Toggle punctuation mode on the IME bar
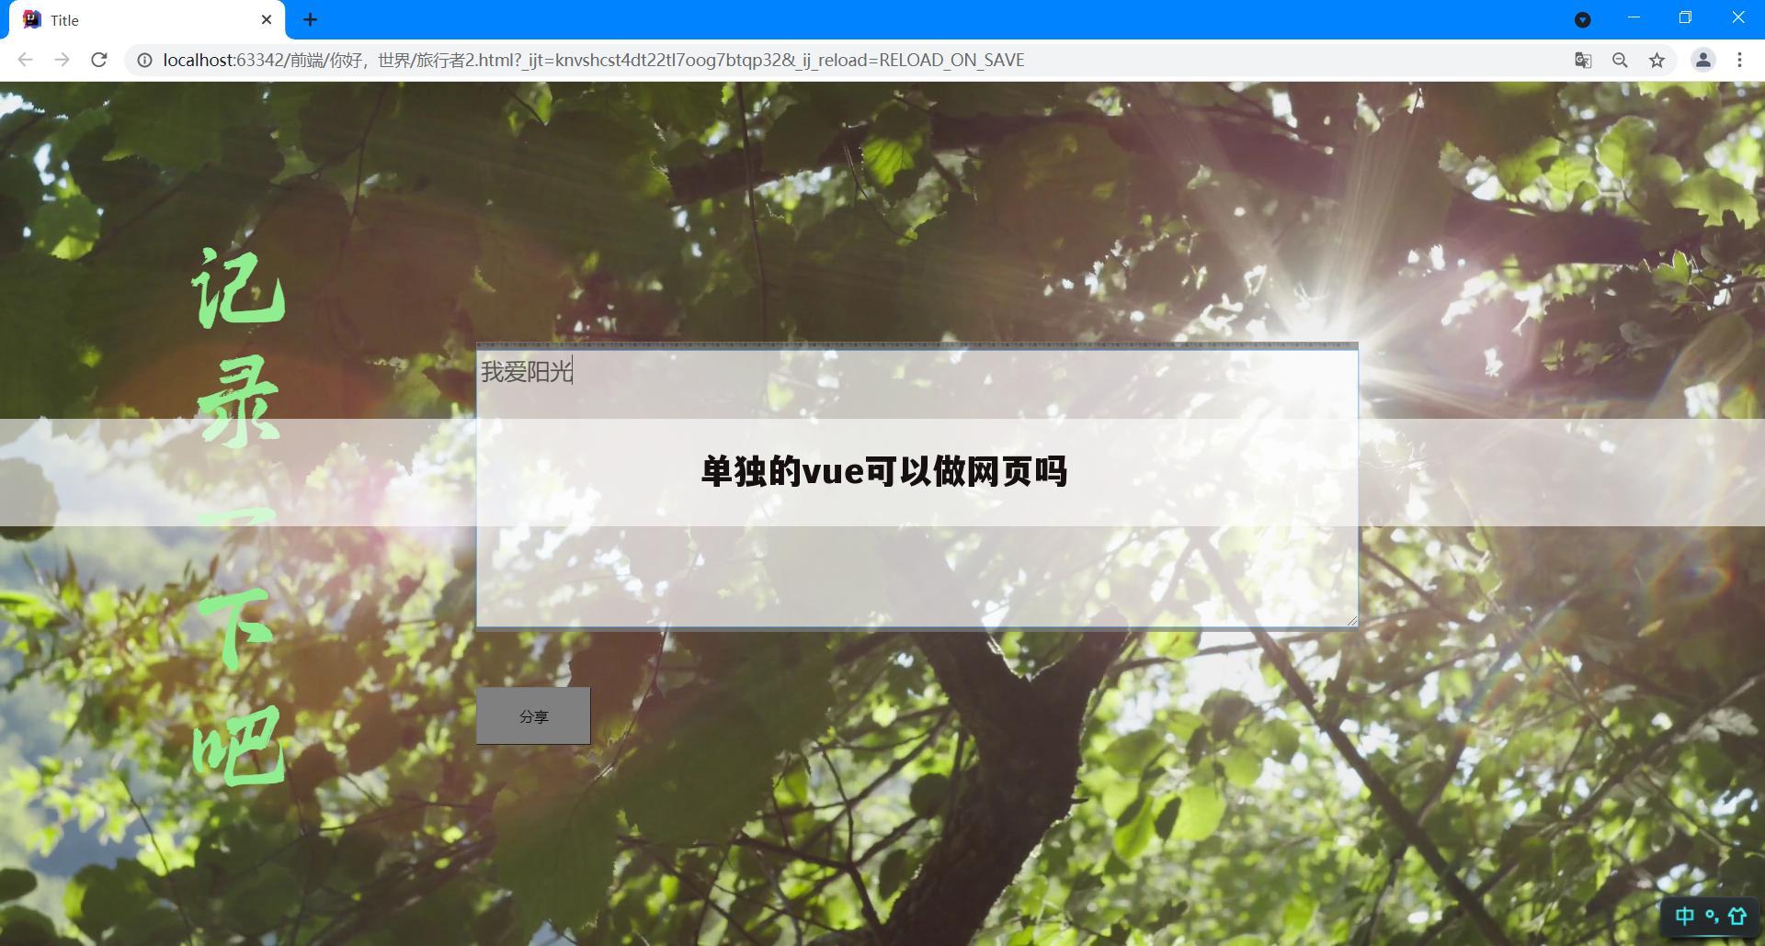The height and width of the screenshot is (946, 1765). [x=1712, y=916]
